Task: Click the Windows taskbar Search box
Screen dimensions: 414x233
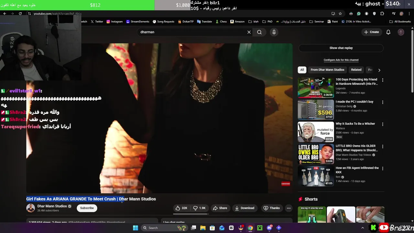Action: point(165,228)
